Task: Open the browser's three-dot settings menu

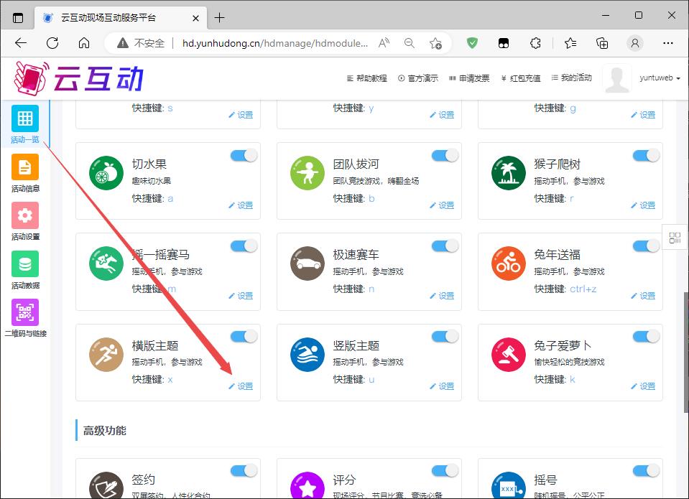Action: [668, 43]
